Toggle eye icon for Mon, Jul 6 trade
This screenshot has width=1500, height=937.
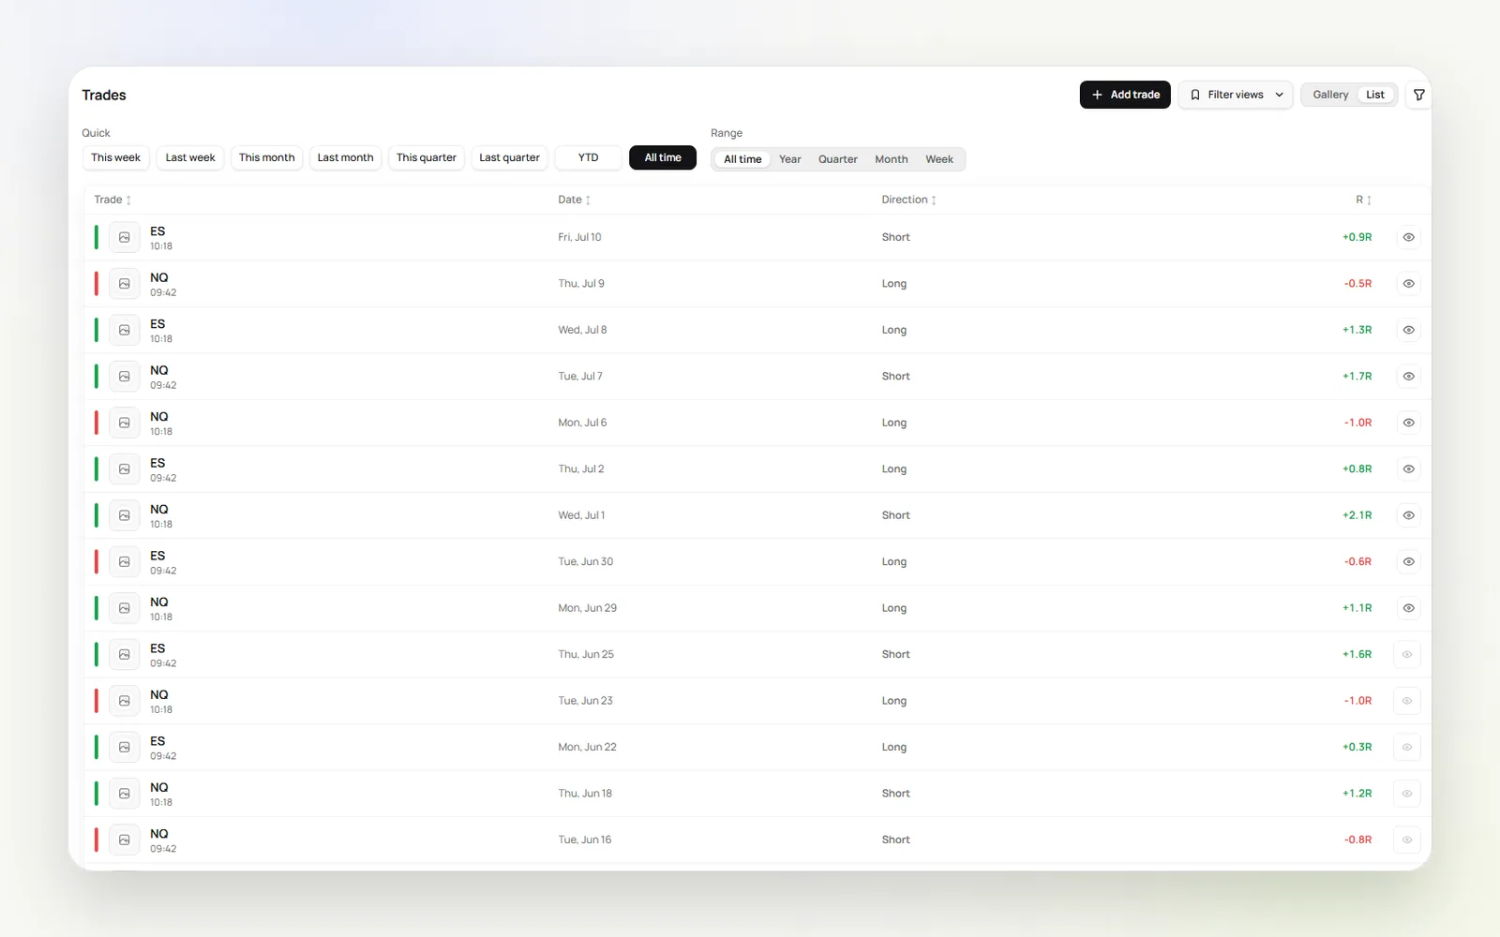point(1408,423)
